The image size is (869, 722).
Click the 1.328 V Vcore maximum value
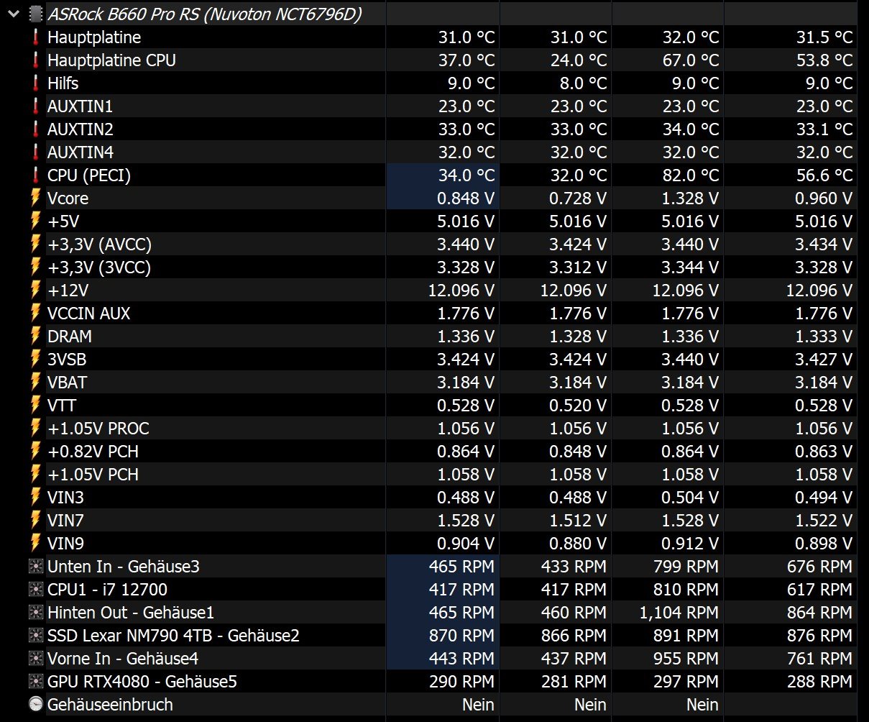pos(691,198)
